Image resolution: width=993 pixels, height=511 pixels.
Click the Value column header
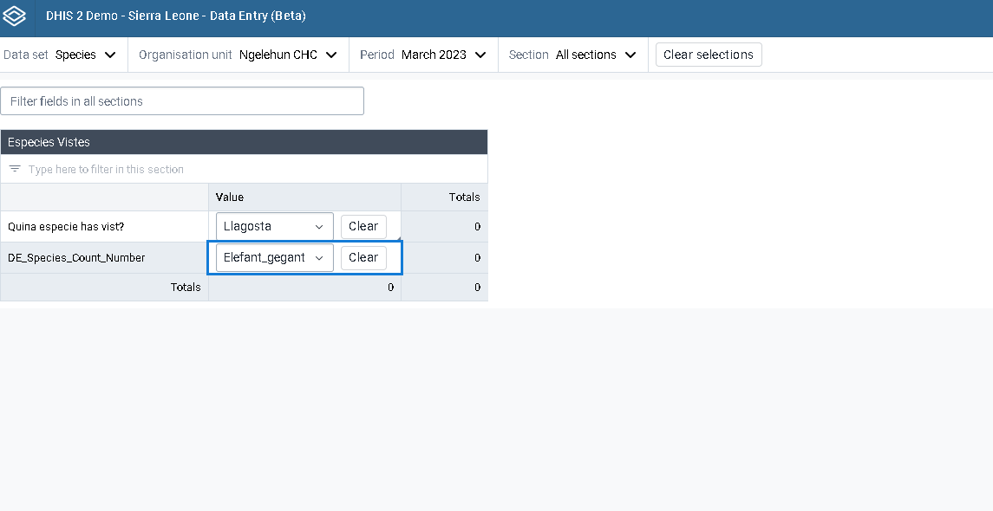click(x=230, y=197)
